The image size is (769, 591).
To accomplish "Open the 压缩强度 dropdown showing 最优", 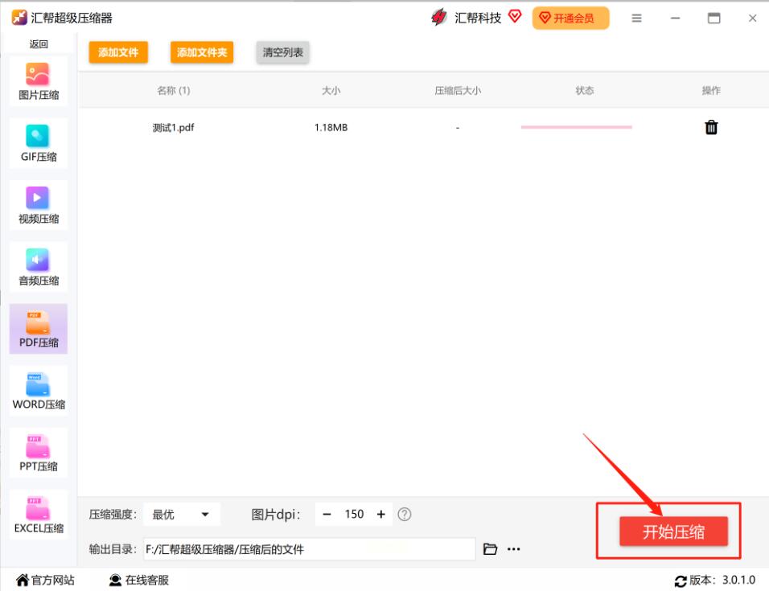I will [x=182, y=514].
